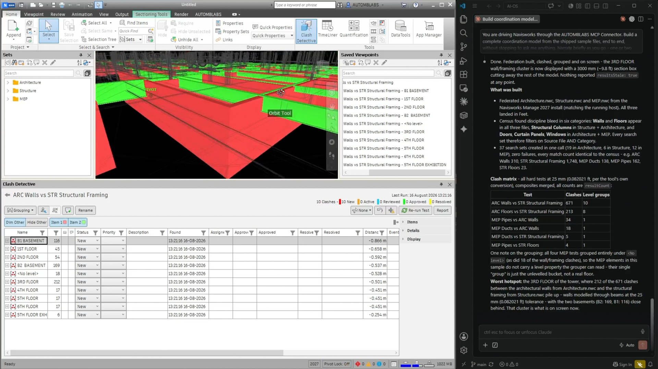658x369 pixels.
Task: Open VS Code Accounts icon
Action: pyautogui.click(x=464, y=336)
